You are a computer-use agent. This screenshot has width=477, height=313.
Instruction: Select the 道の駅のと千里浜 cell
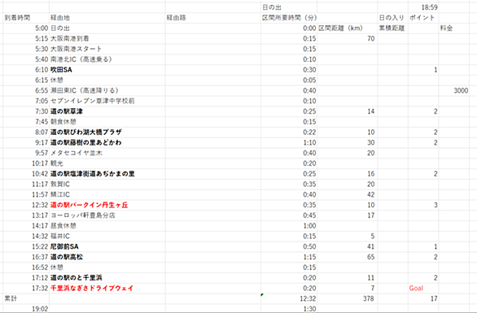(x=107, y=277)
